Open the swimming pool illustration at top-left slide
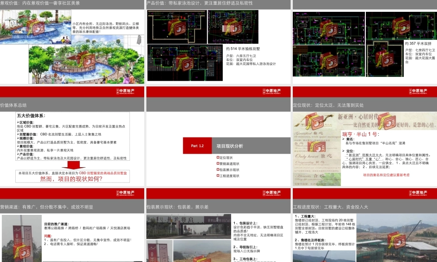The height and width of the screenshot is (262, 437). click(35, 27)
